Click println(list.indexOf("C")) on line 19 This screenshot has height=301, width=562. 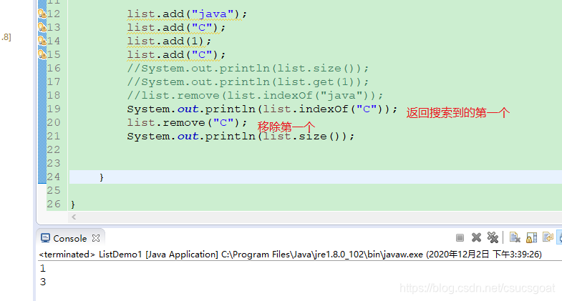[262, 109]
